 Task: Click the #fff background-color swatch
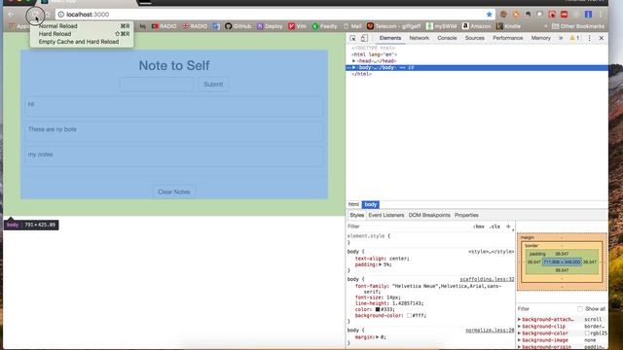409,315
